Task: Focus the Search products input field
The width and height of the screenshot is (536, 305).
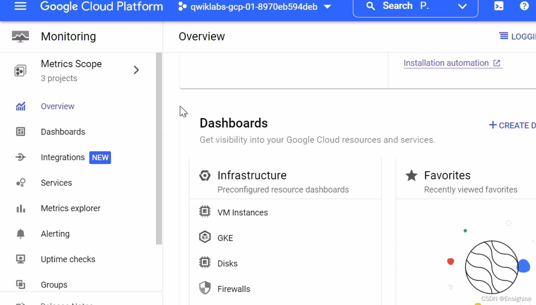Action: [415, 6]
